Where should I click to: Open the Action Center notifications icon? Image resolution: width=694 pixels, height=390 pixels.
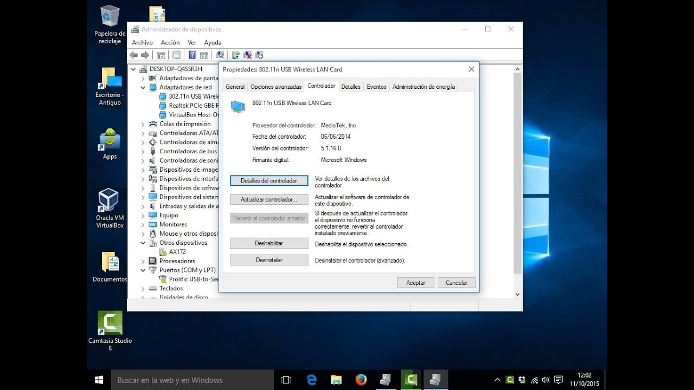[x=558, y=380]
